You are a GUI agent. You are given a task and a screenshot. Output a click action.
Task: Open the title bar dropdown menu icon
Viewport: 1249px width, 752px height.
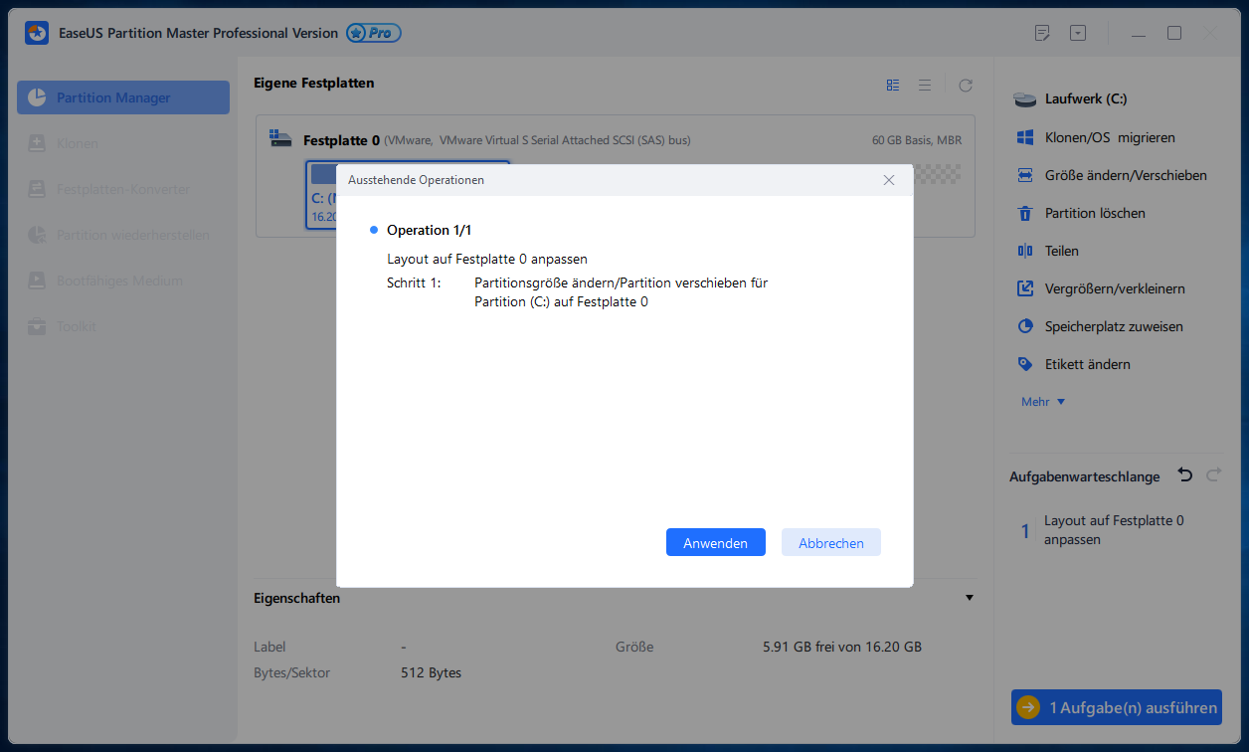1078,33
